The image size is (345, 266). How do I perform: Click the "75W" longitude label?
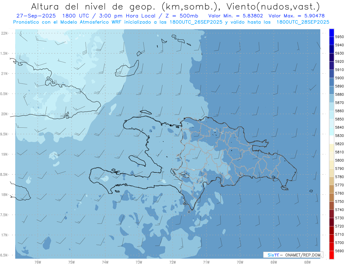72,262
